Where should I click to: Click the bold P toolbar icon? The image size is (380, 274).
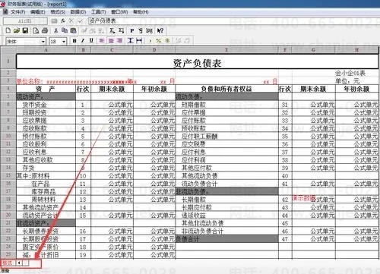pos(132,30)
